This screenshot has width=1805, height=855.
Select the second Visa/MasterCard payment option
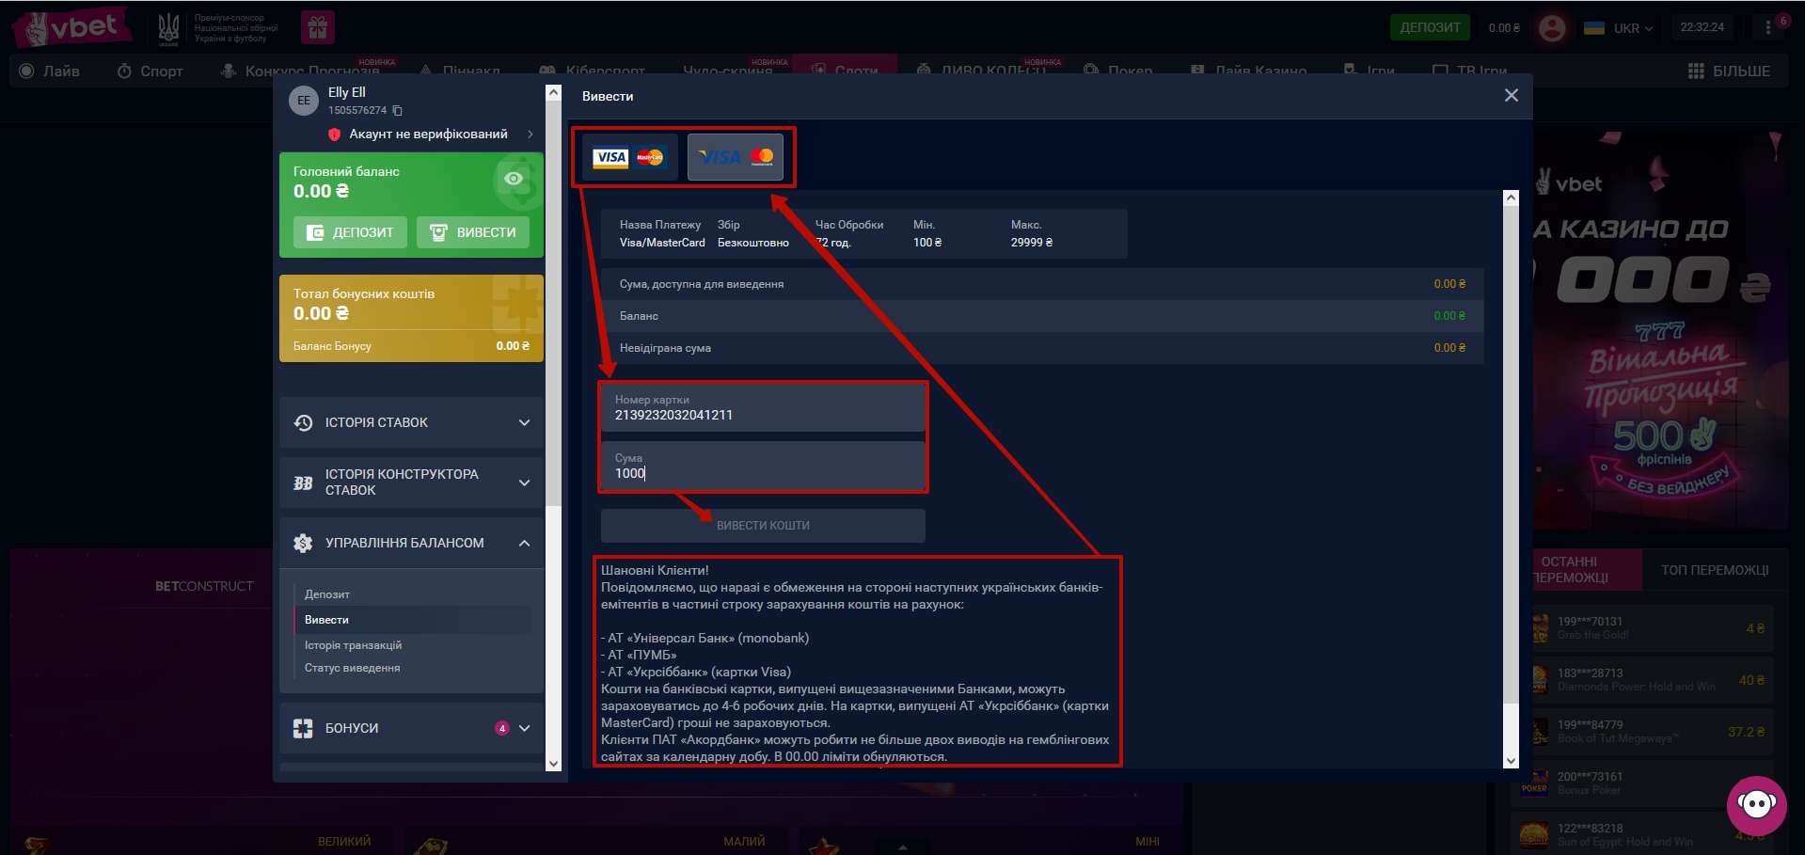[736, 157]
